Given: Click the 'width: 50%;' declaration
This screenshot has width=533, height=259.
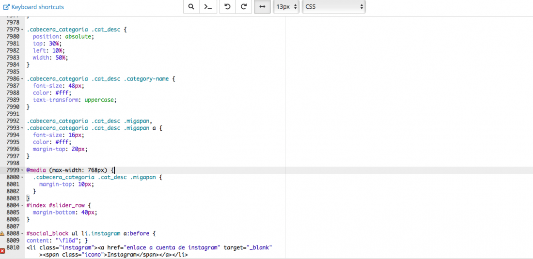Looking at the screenshot, I should coord(51,57).
